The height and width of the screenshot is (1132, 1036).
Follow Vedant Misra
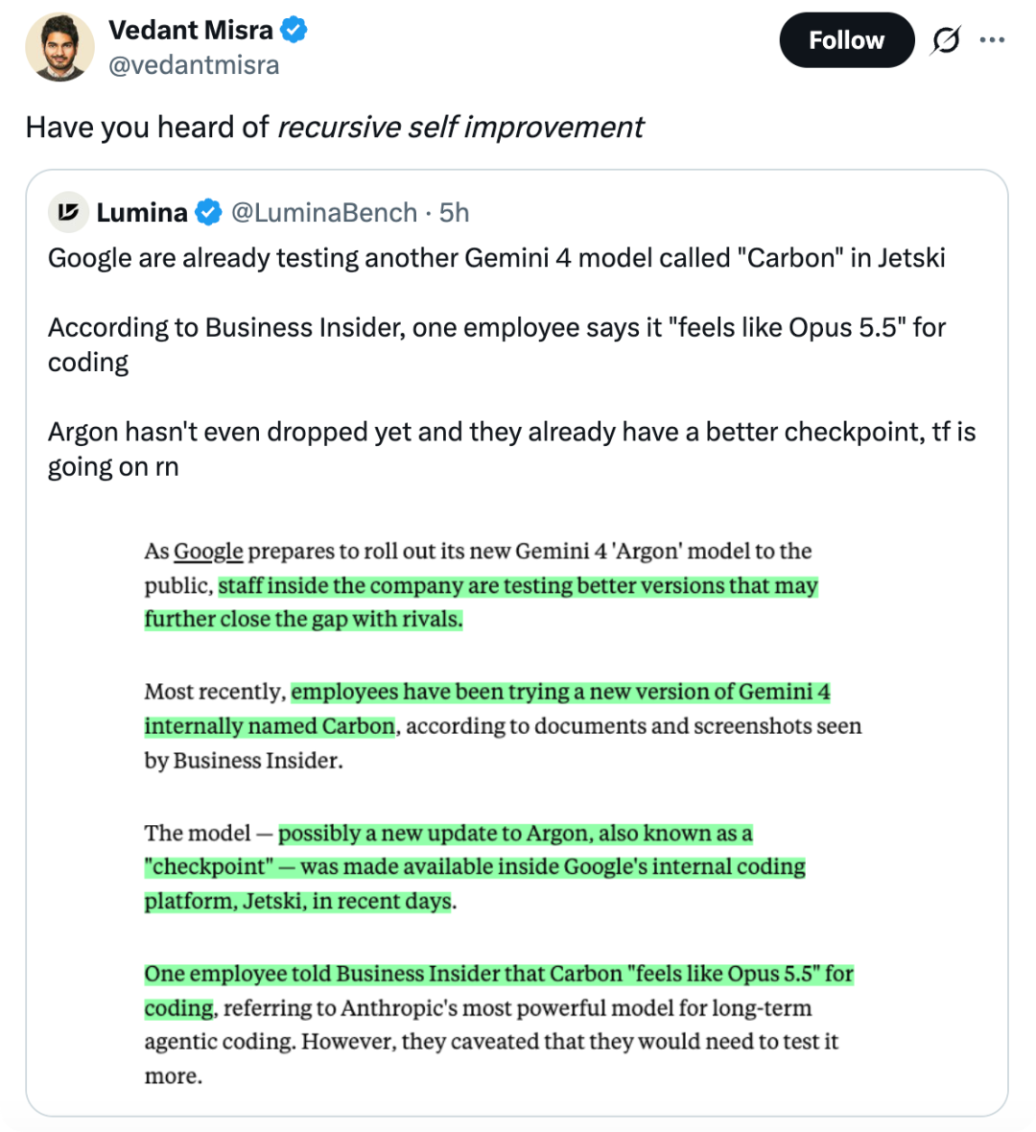[846, 39]
